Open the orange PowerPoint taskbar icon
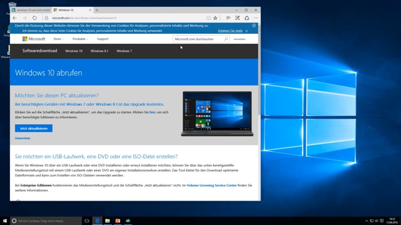This screenshot has width=401, height=225. coord(118,221)
